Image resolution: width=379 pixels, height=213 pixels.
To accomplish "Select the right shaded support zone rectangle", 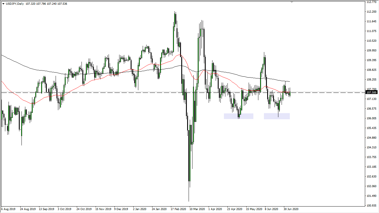I will click(x=277, y=116).
